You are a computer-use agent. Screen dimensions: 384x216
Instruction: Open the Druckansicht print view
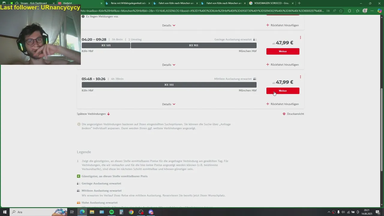[293, 114]
